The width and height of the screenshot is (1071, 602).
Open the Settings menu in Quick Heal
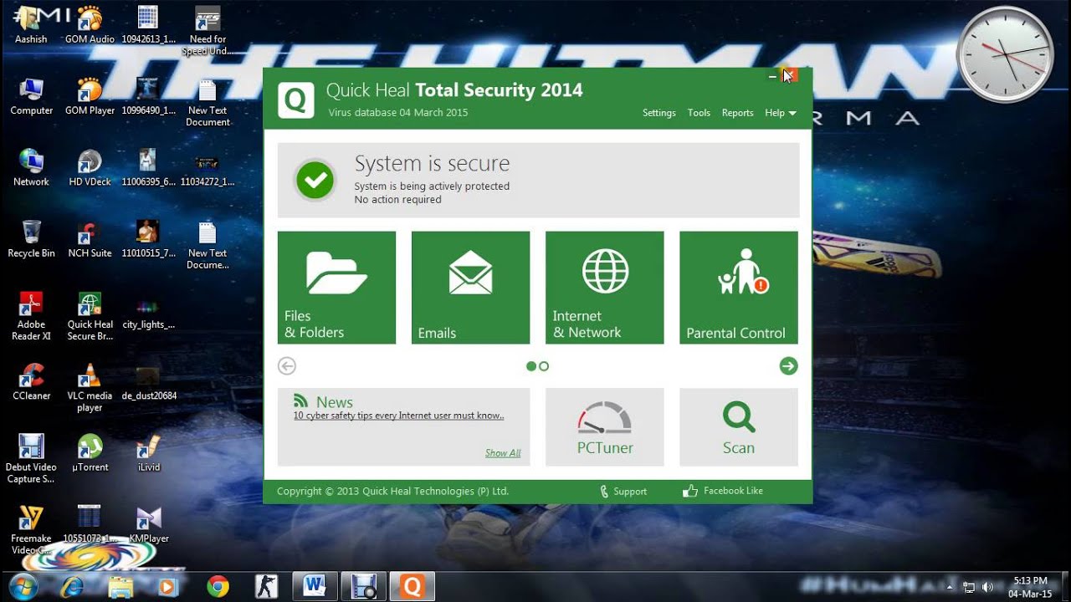[x=659, y=113]
